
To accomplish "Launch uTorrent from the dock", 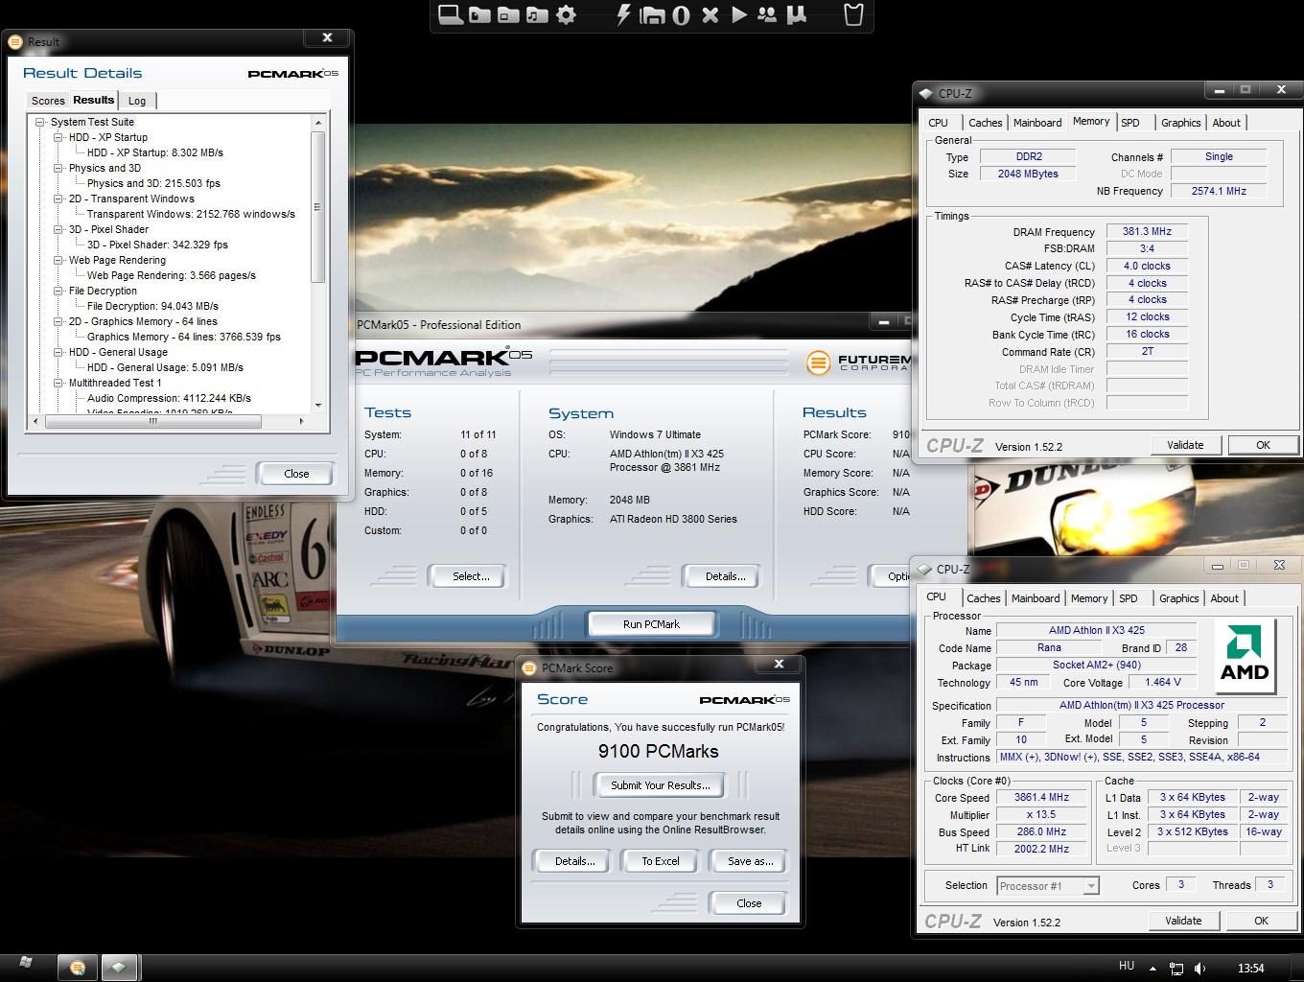I will [796, 15].
